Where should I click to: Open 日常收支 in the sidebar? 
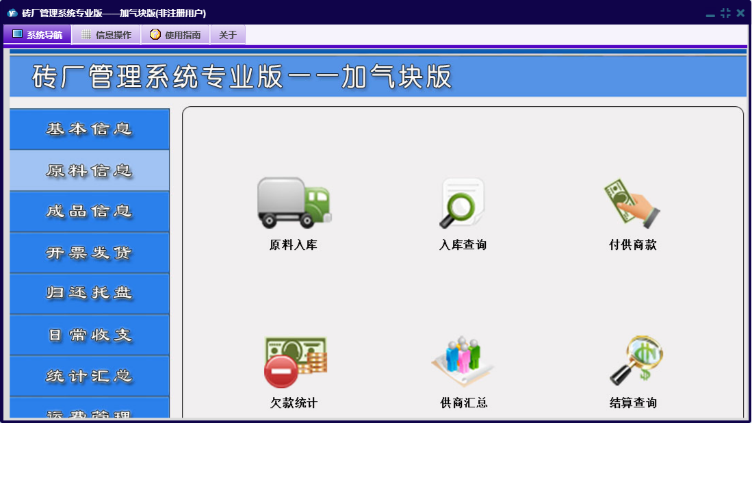[90, 335]
